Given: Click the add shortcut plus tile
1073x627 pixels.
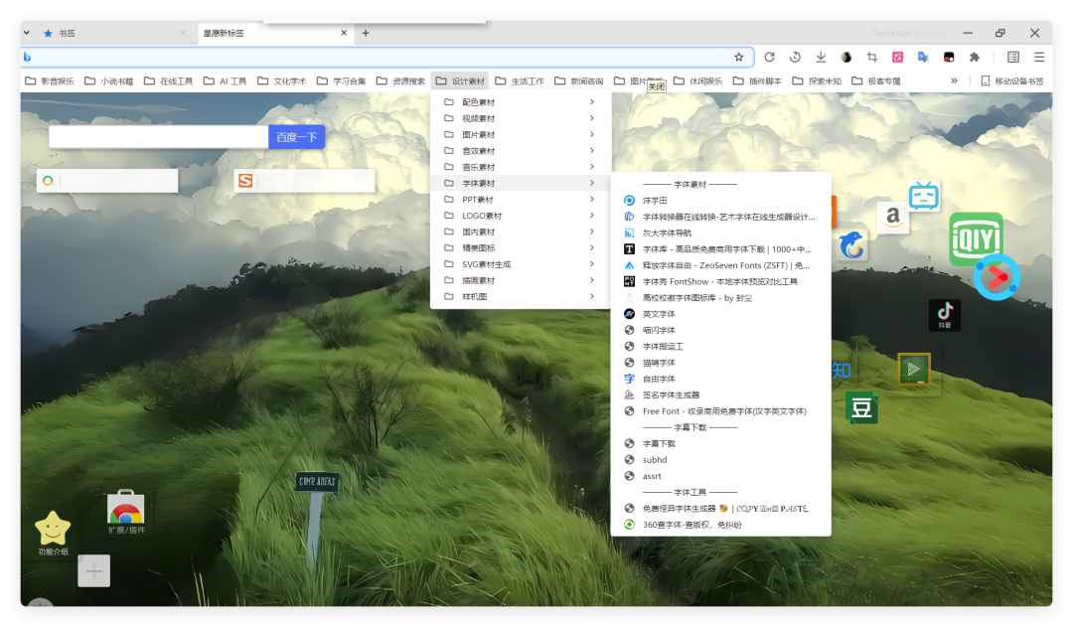Looking at the screenshot, I should tap(93, 571).
